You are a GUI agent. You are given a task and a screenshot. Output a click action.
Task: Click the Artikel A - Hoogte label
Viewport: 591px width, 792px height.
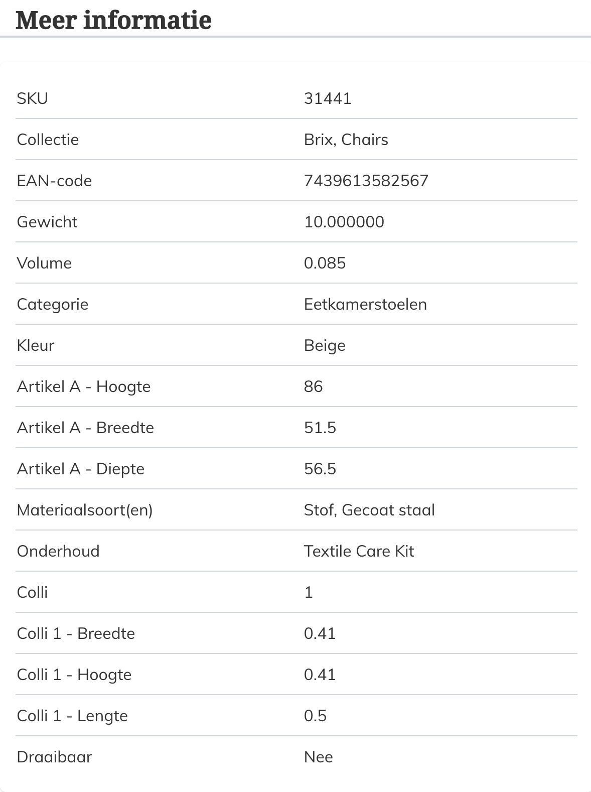(x=84, y=387)
